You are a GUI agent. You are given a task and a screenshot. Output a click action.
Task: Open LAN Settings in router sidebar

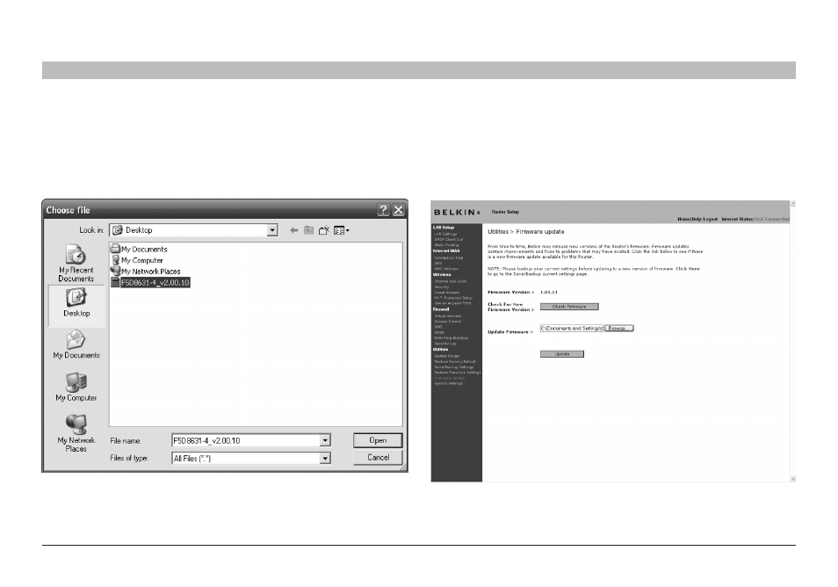(445, 234)
